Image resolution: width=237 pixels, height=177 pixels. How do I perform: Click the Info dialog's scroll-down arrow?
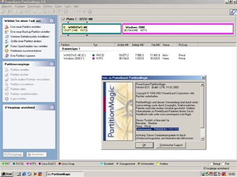pyautogui.click(x=202, y=138)
